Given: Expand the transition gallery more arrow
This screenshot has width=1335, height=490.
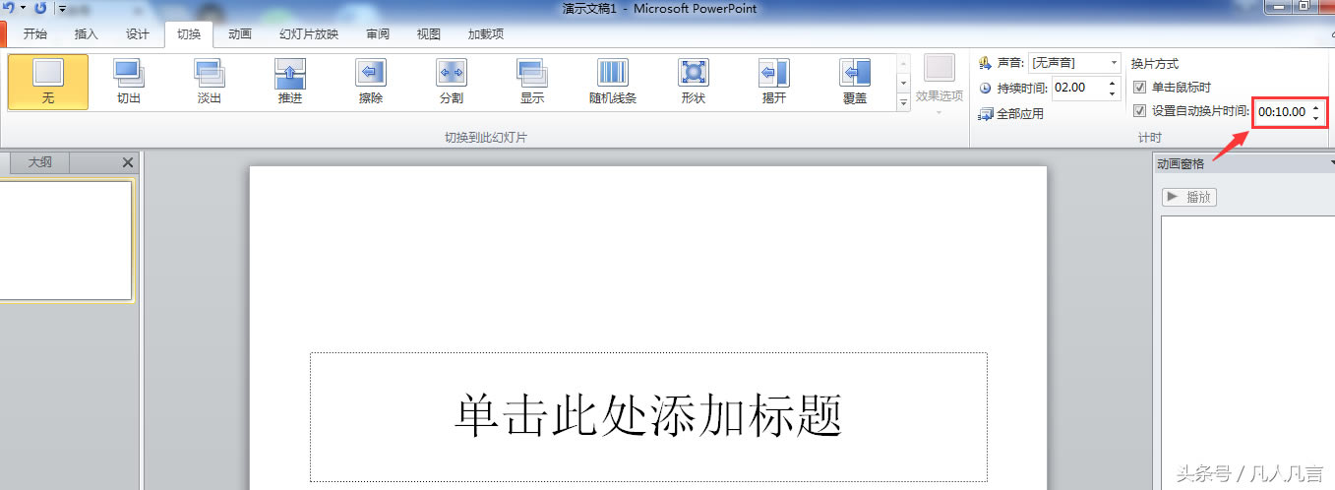Looking at the screenshot, I should [x=903, y=102].
